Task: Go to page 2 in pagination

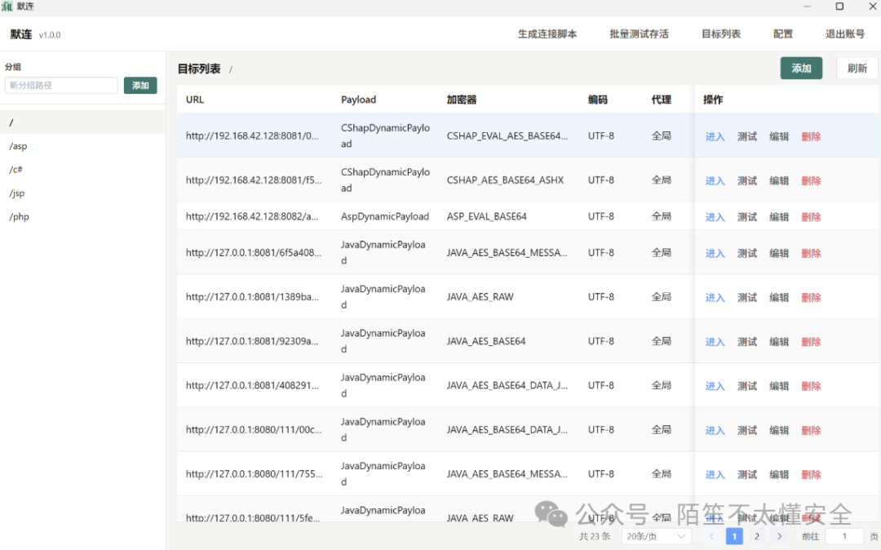Action: (x=756, y=536)
